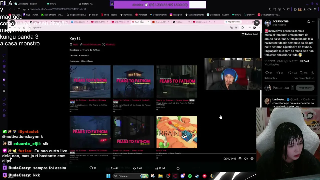Viewport: 320px width, 180px height.
Task: Click the Postar sua reply field
Action: pyautogui.click(x=281, y=88)
